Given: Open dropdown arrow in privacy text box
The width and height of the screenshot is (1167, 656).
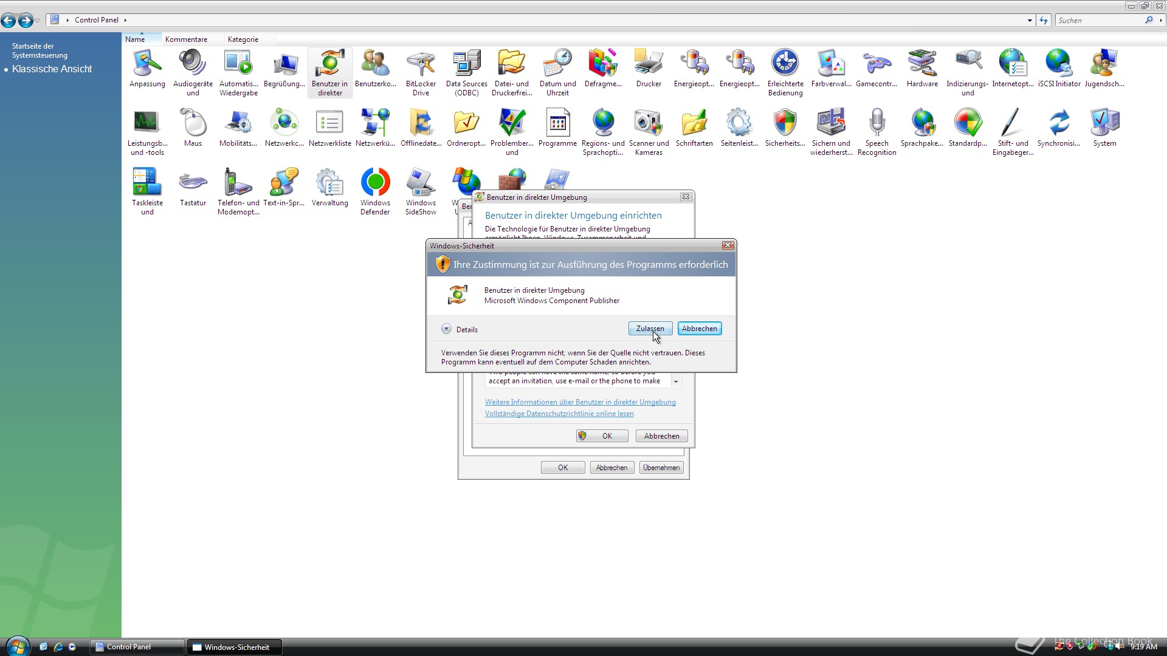Looking at the screenshot, I should click(676, 381).
